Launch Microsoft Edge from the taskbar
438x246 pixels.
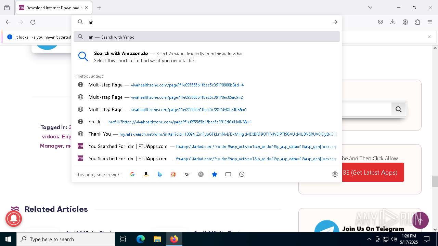(x=141, y=239)
